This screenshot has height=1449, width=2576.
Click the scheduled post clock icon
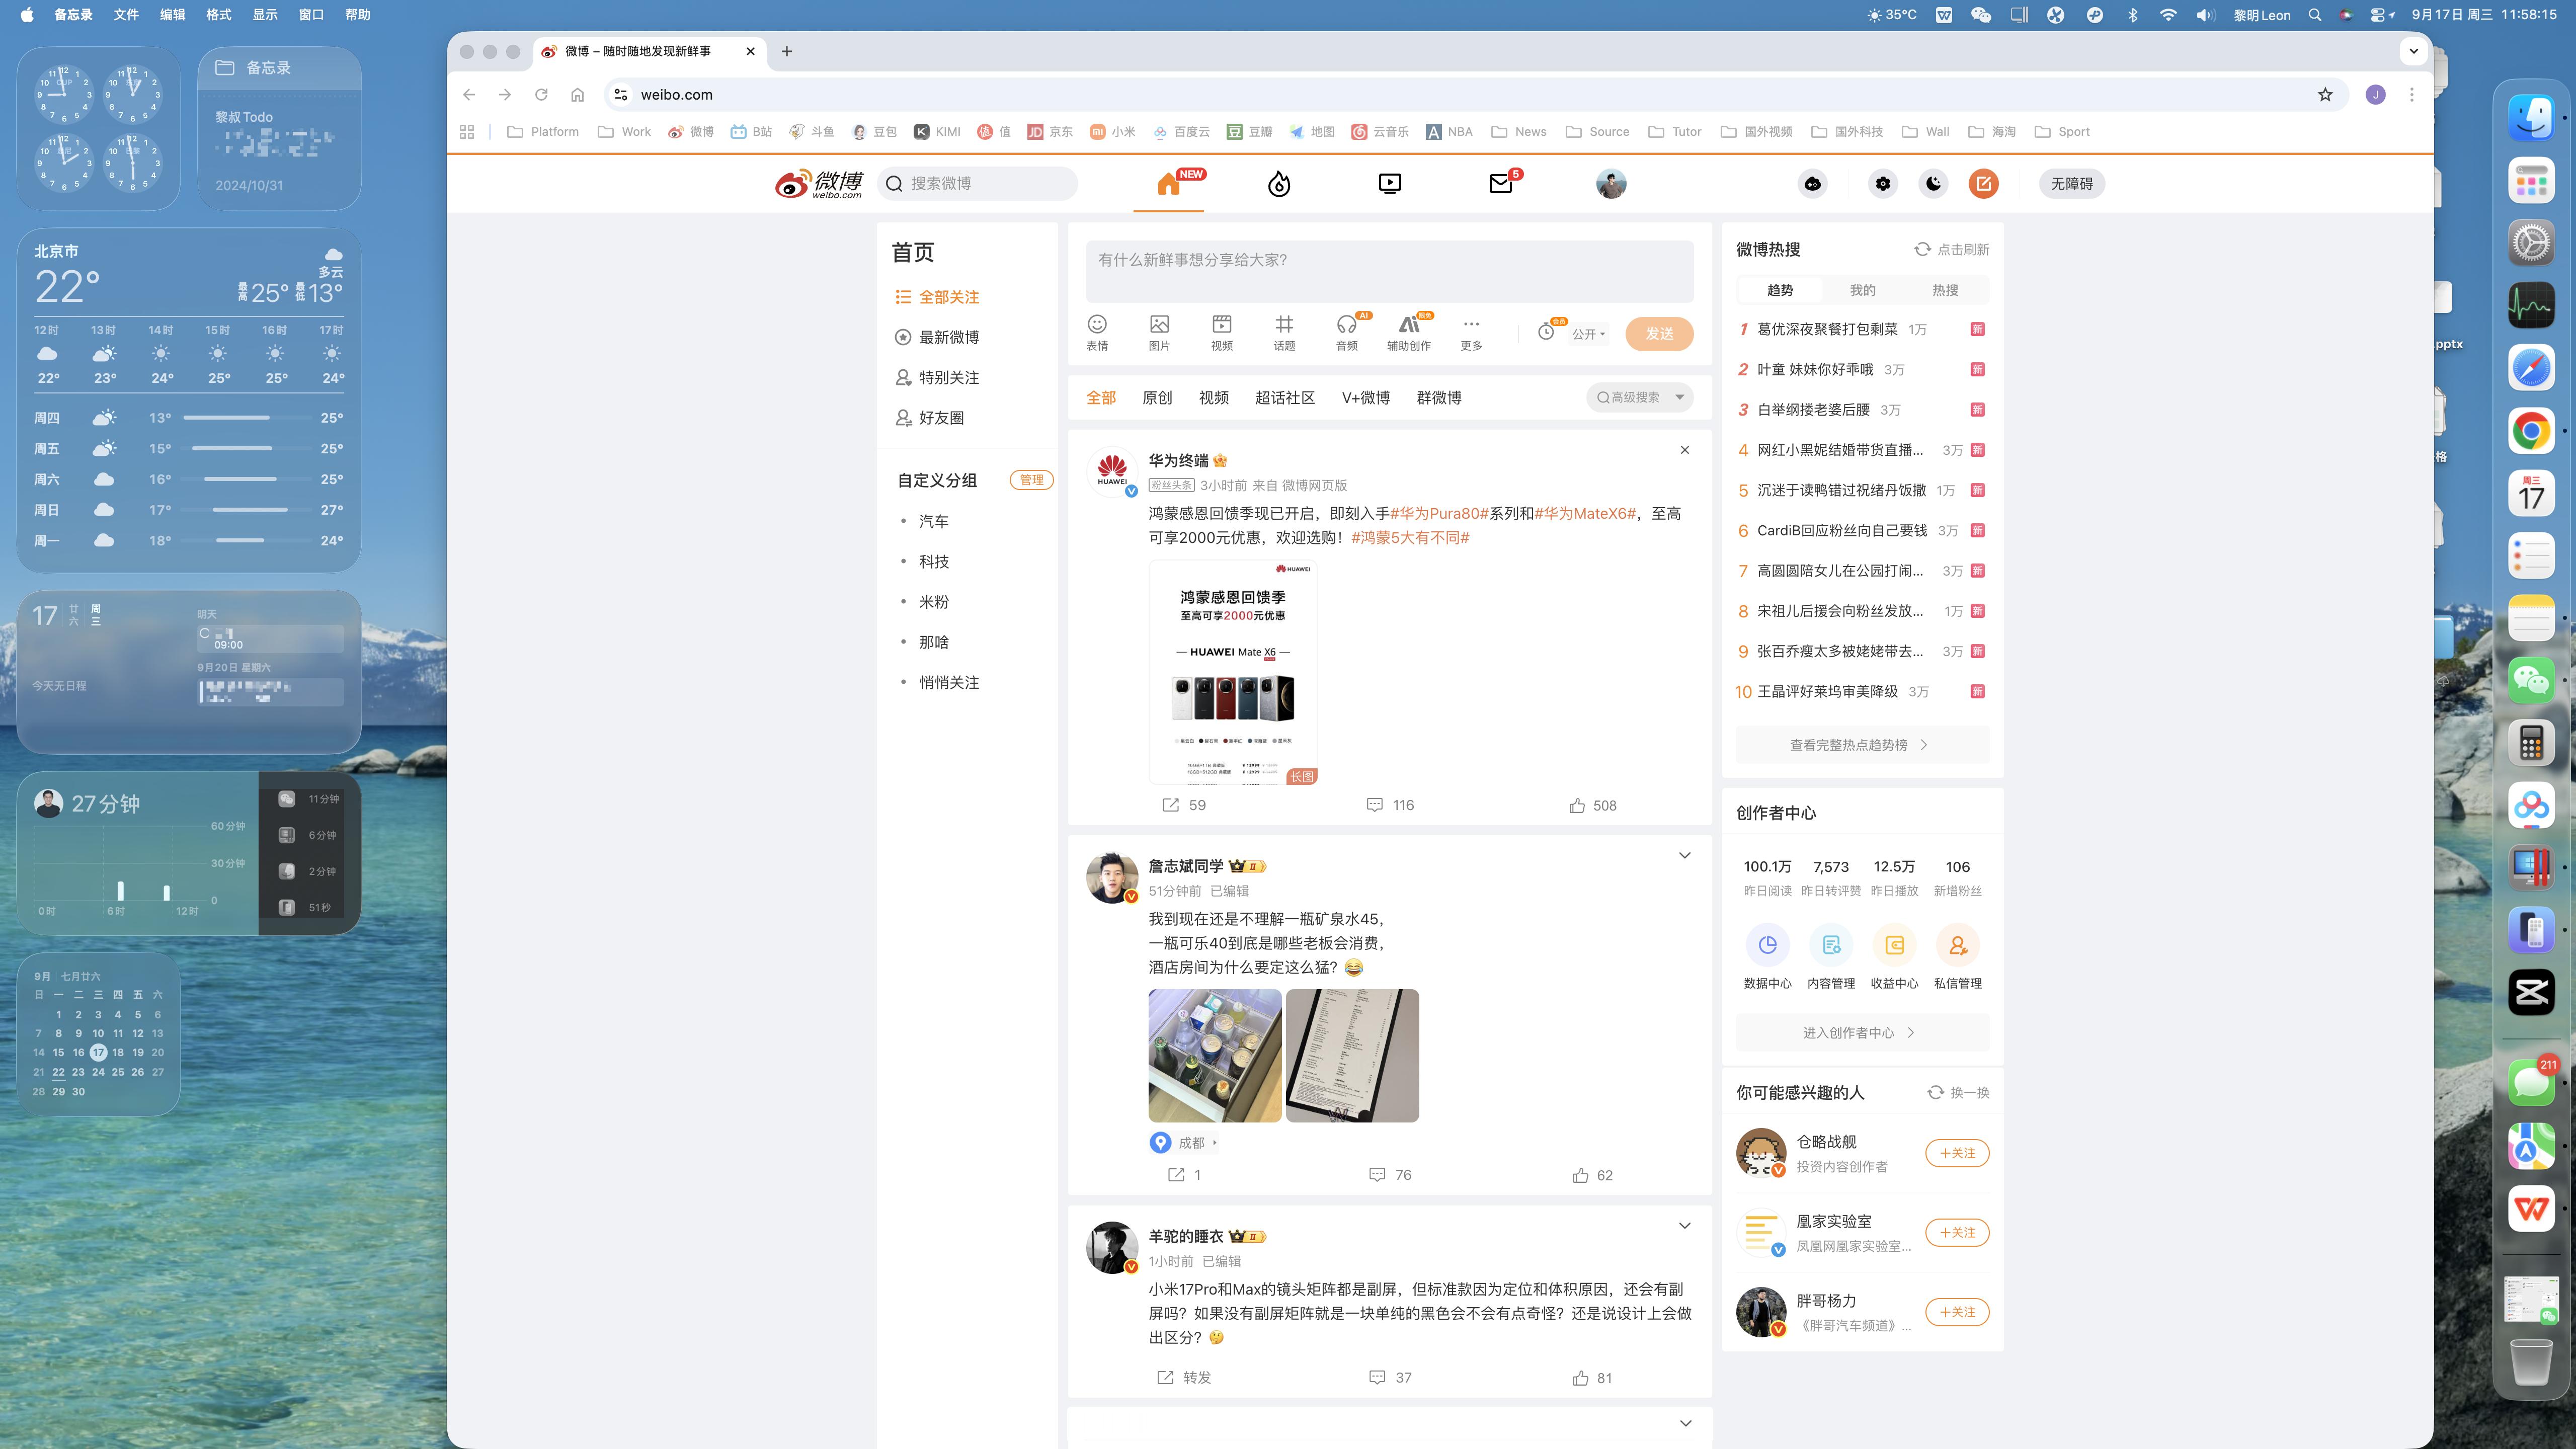coord(1546,332)
